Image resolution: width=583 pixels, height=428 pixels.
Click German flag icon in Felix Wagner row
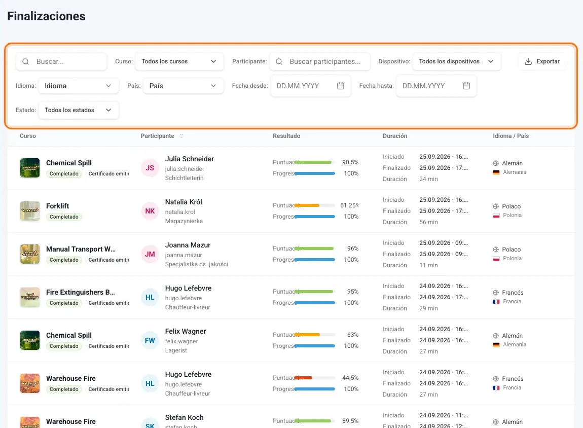(x=496, y=345)
